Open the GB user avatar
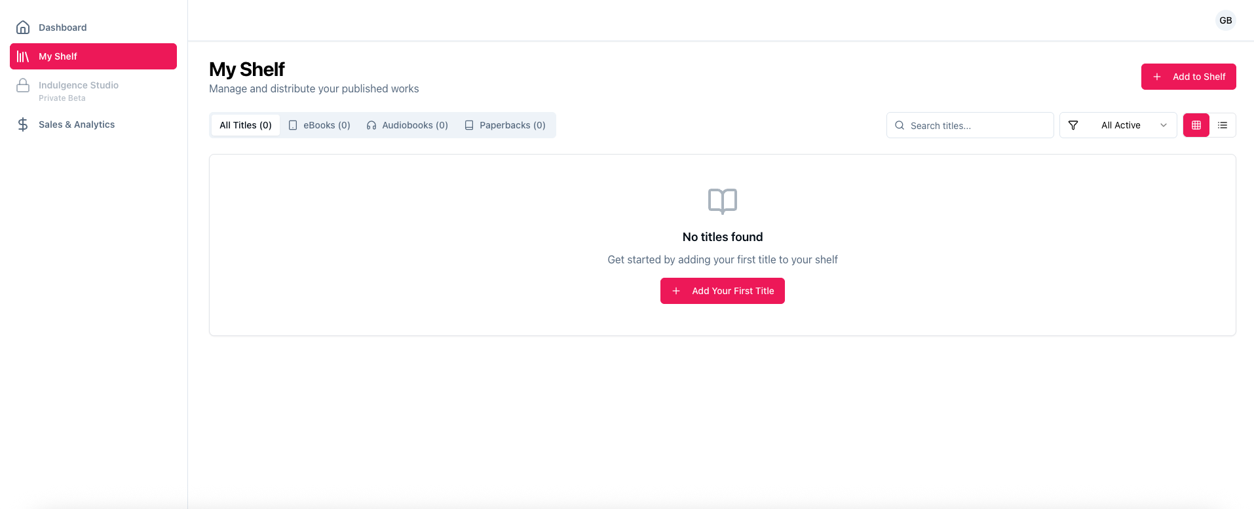The height and width of the screenshot is (509, 1254). [x=1225, y=20]
